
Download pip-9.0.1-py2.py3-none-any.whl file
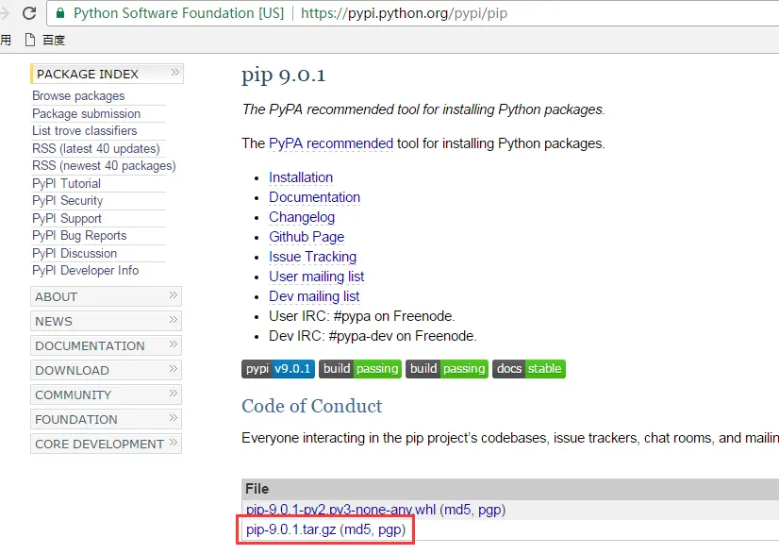point(340,510)
